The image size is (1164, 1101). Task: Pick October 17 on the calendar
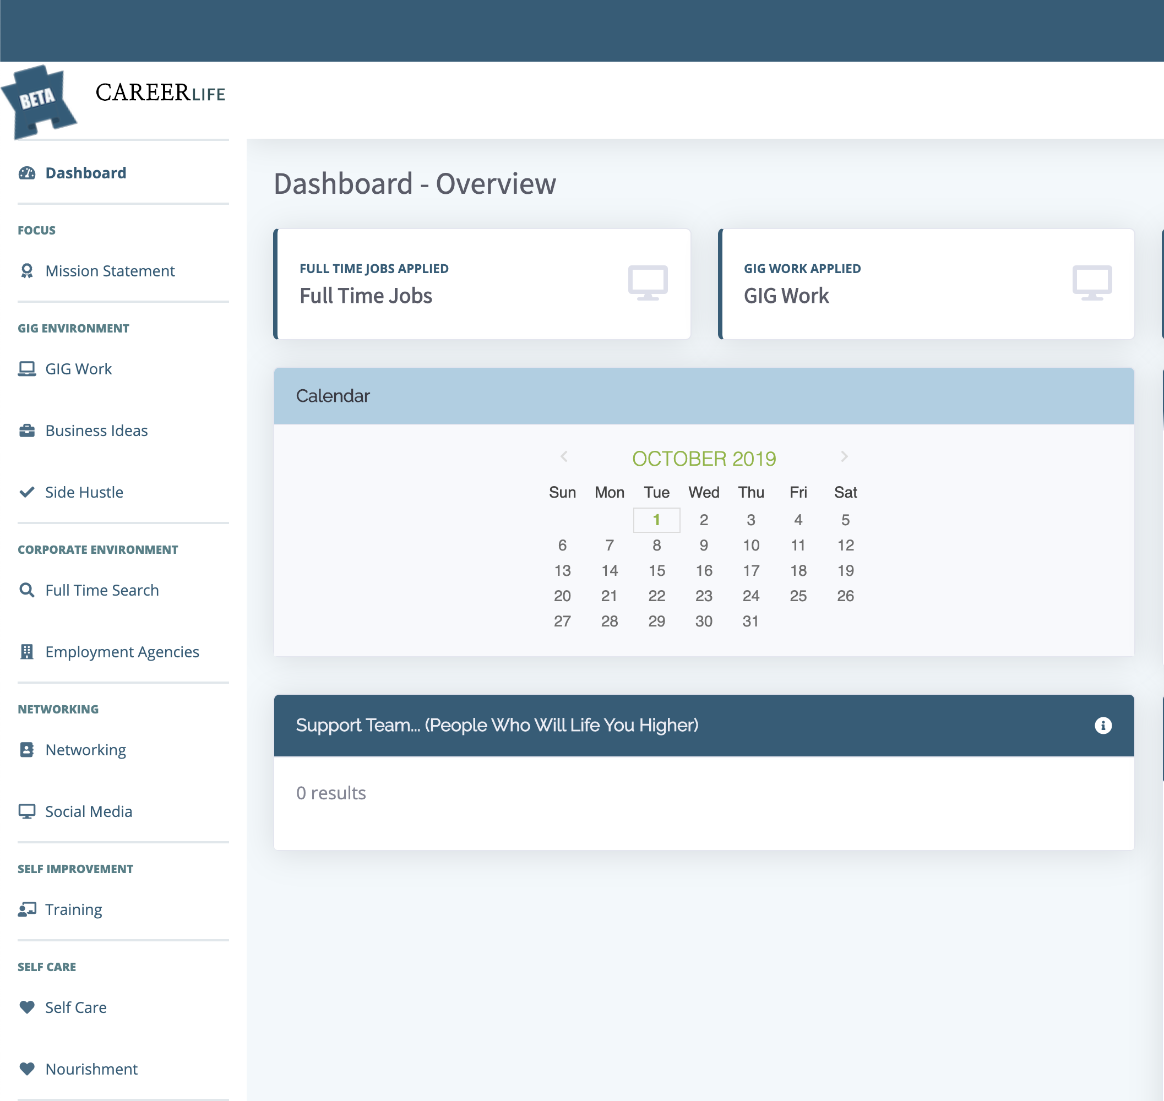tap(750, 570)
